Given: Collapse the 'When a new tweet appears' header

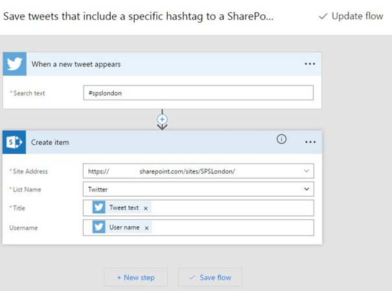Looking at the screenshot, I should tap(162, 64).
